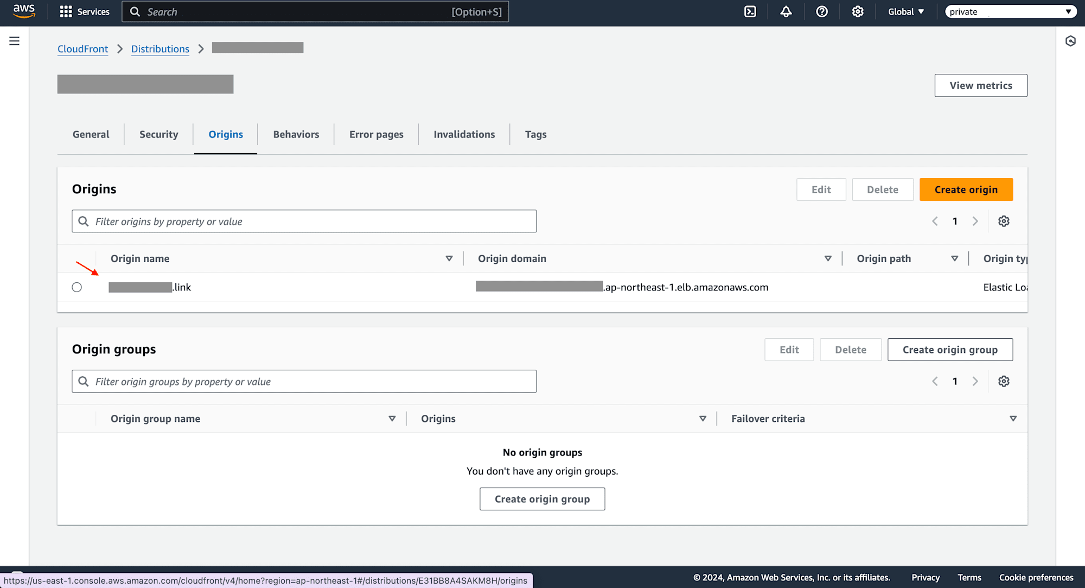
Task: Click the Distributions breadcrumb link
Action: [160, 48]
